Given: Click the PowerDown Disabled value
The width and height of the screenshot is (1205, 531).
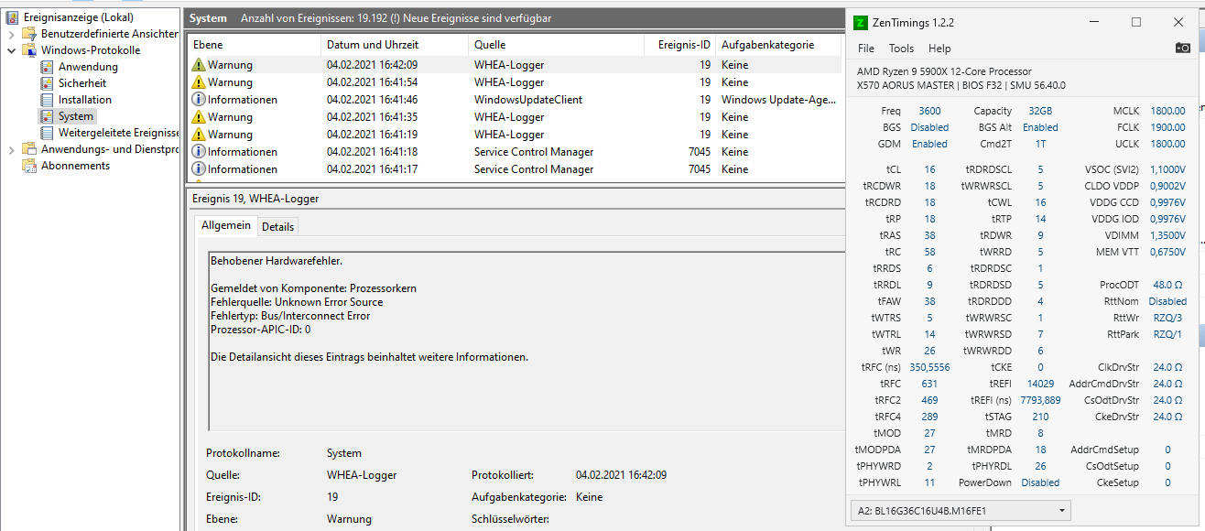Looking at the screenshot, I should click(x=1040, y=482).
